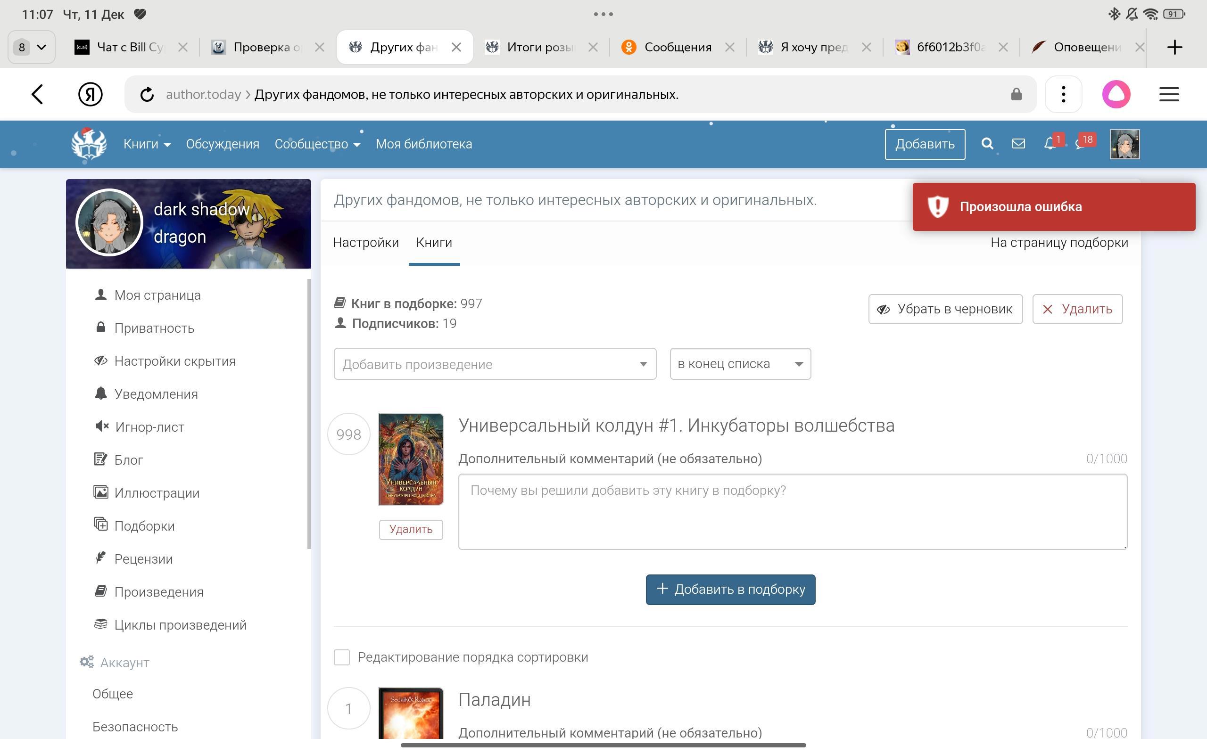Follow На страницу подборки link
1207x754 pixels.
pyautogui.click(x=1059, y=243)
